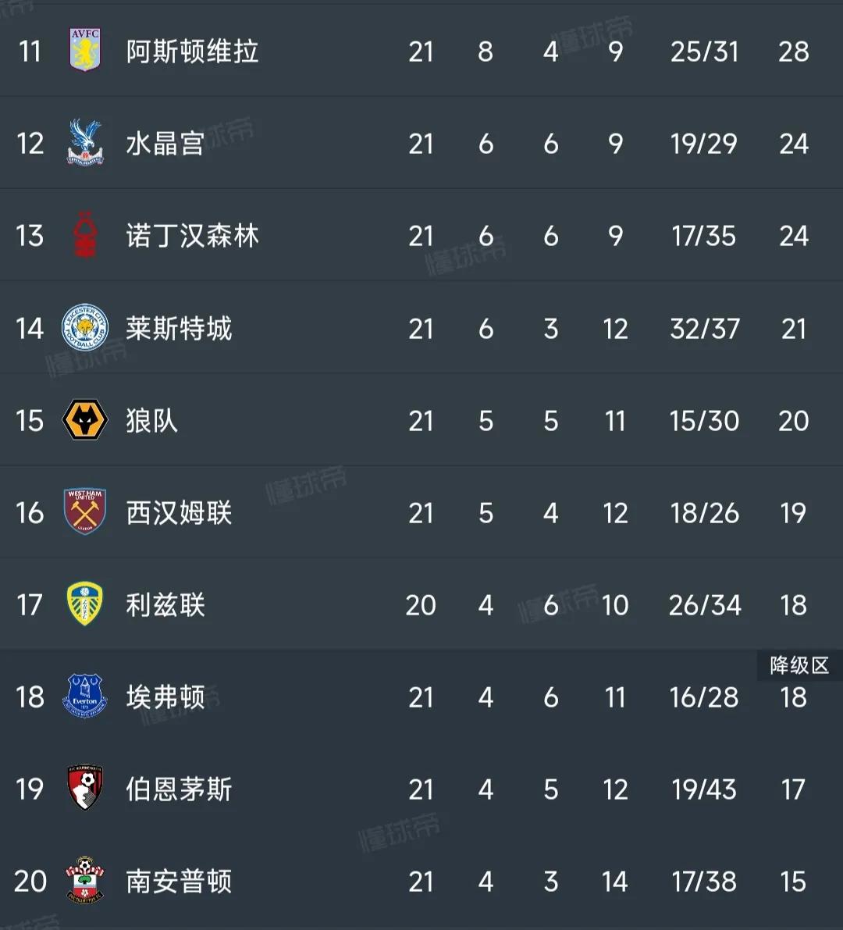Screen dimensions: 843x930
Task: Tap the Bournemouth red-black crest
Action: click(84, 789)
